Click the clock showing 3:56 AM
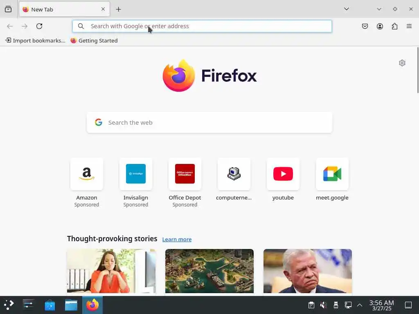The width and height of the screenshot is (419, 314). coord(382,305)
